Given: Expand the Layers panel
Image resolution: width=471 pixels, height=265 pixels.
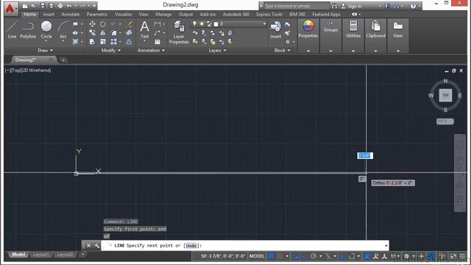Looking at the screenshot, I should [x=218, y=51].
